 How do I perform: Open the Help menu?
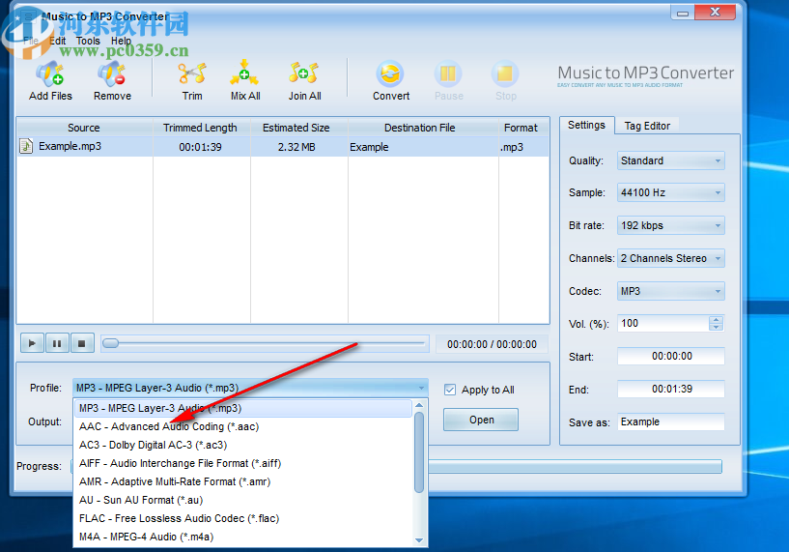pos(121,41)
